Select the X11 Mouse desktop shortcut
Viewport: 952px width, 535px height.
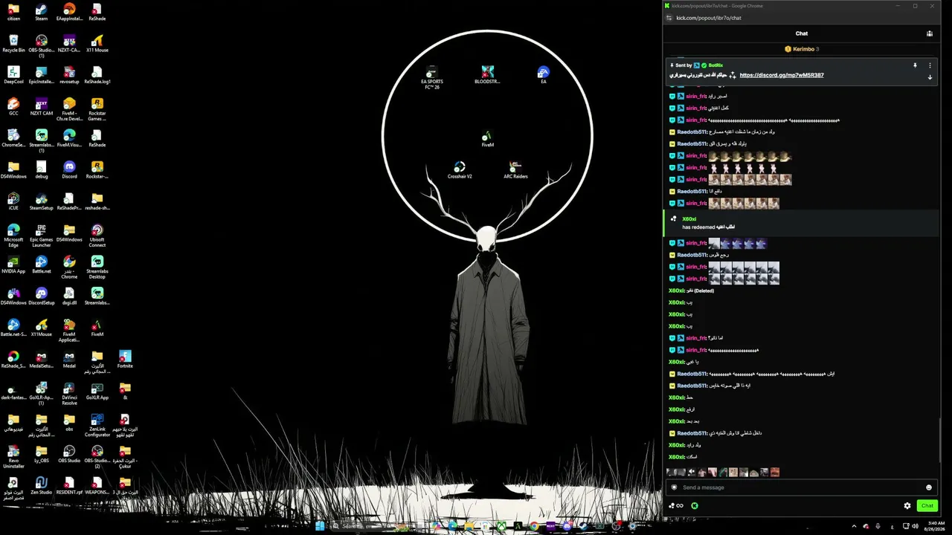97,44
